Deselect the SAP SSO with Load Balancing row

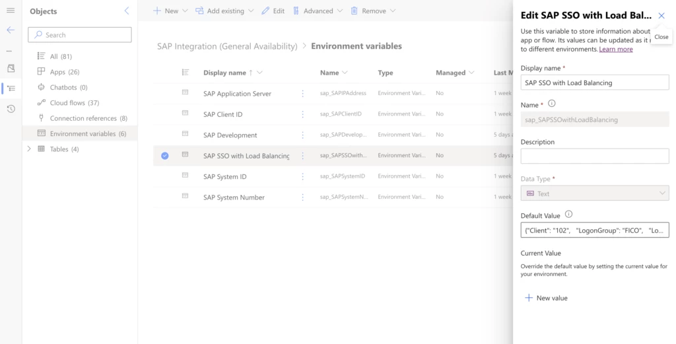coord(165,156)
